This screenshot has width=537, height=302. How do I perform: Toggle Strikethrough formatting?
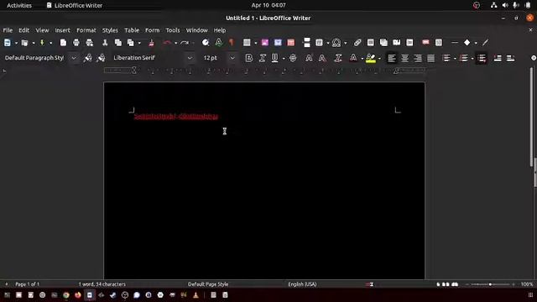click(x=293, y=58)
